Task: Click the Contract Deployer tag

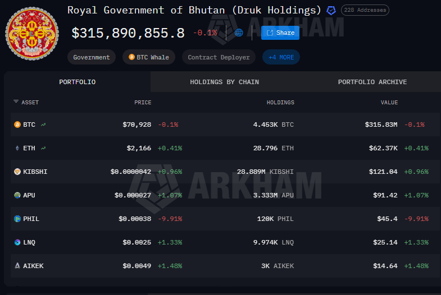Action: pos(219,57)
